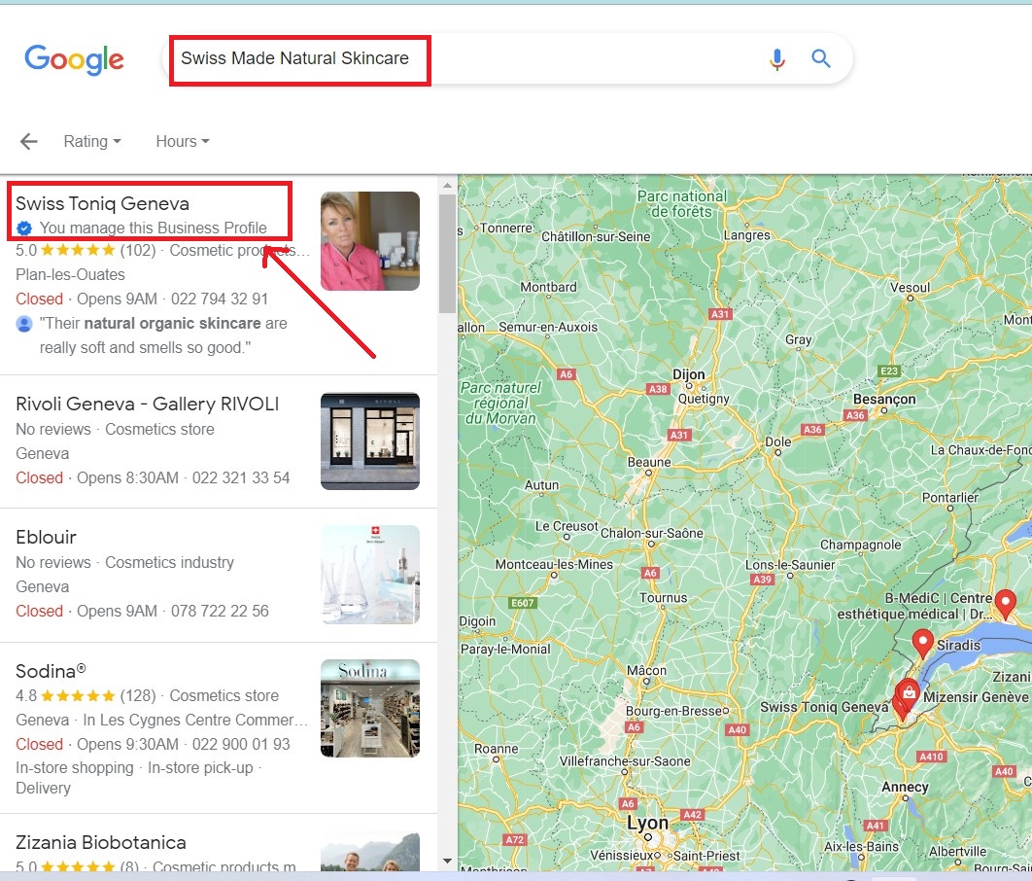Click 'In-store shopping' under Sodina

(x=75, y=768)
